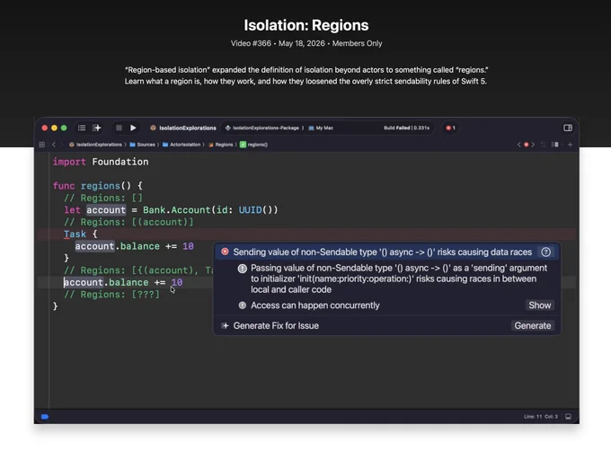The image size is (611, 451).
Task: Click the 'Access can happen concurrently' note
Action: (314, 305)
